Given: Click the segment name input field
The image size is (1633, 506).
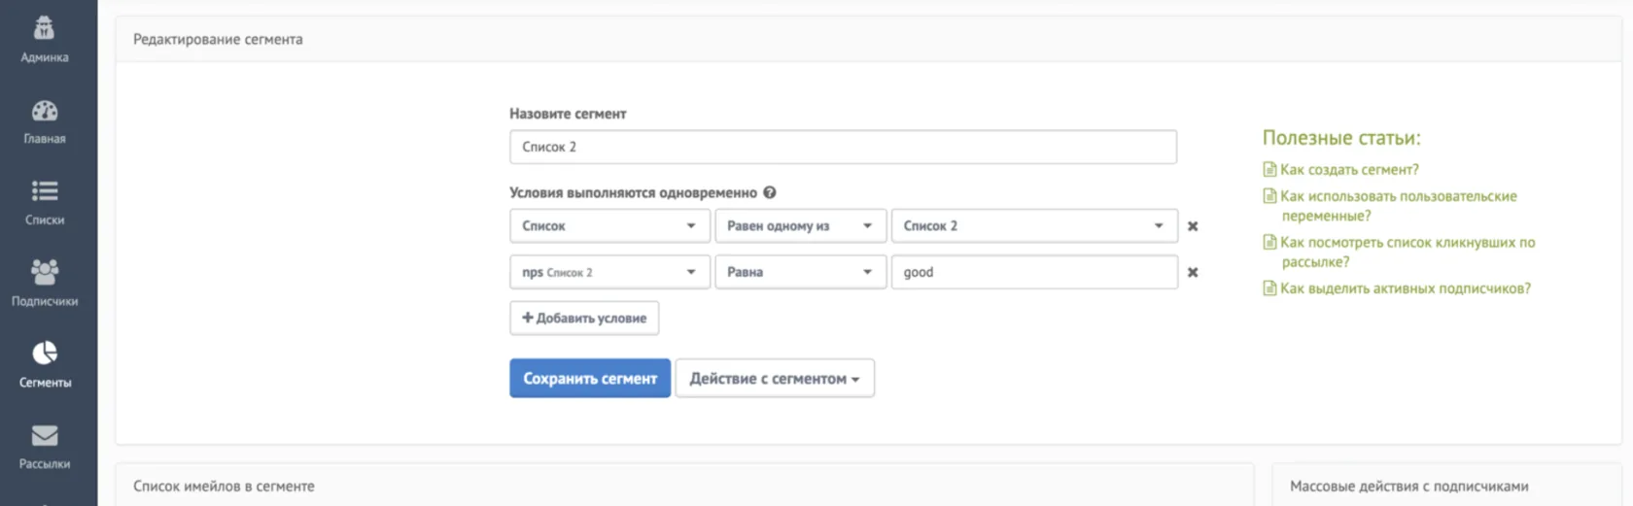Looking at the screenshot, I should [843, 147].
